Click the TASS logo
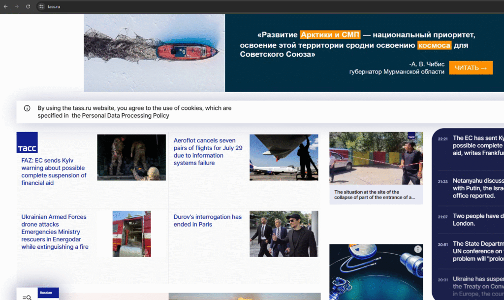 [27, 142]
